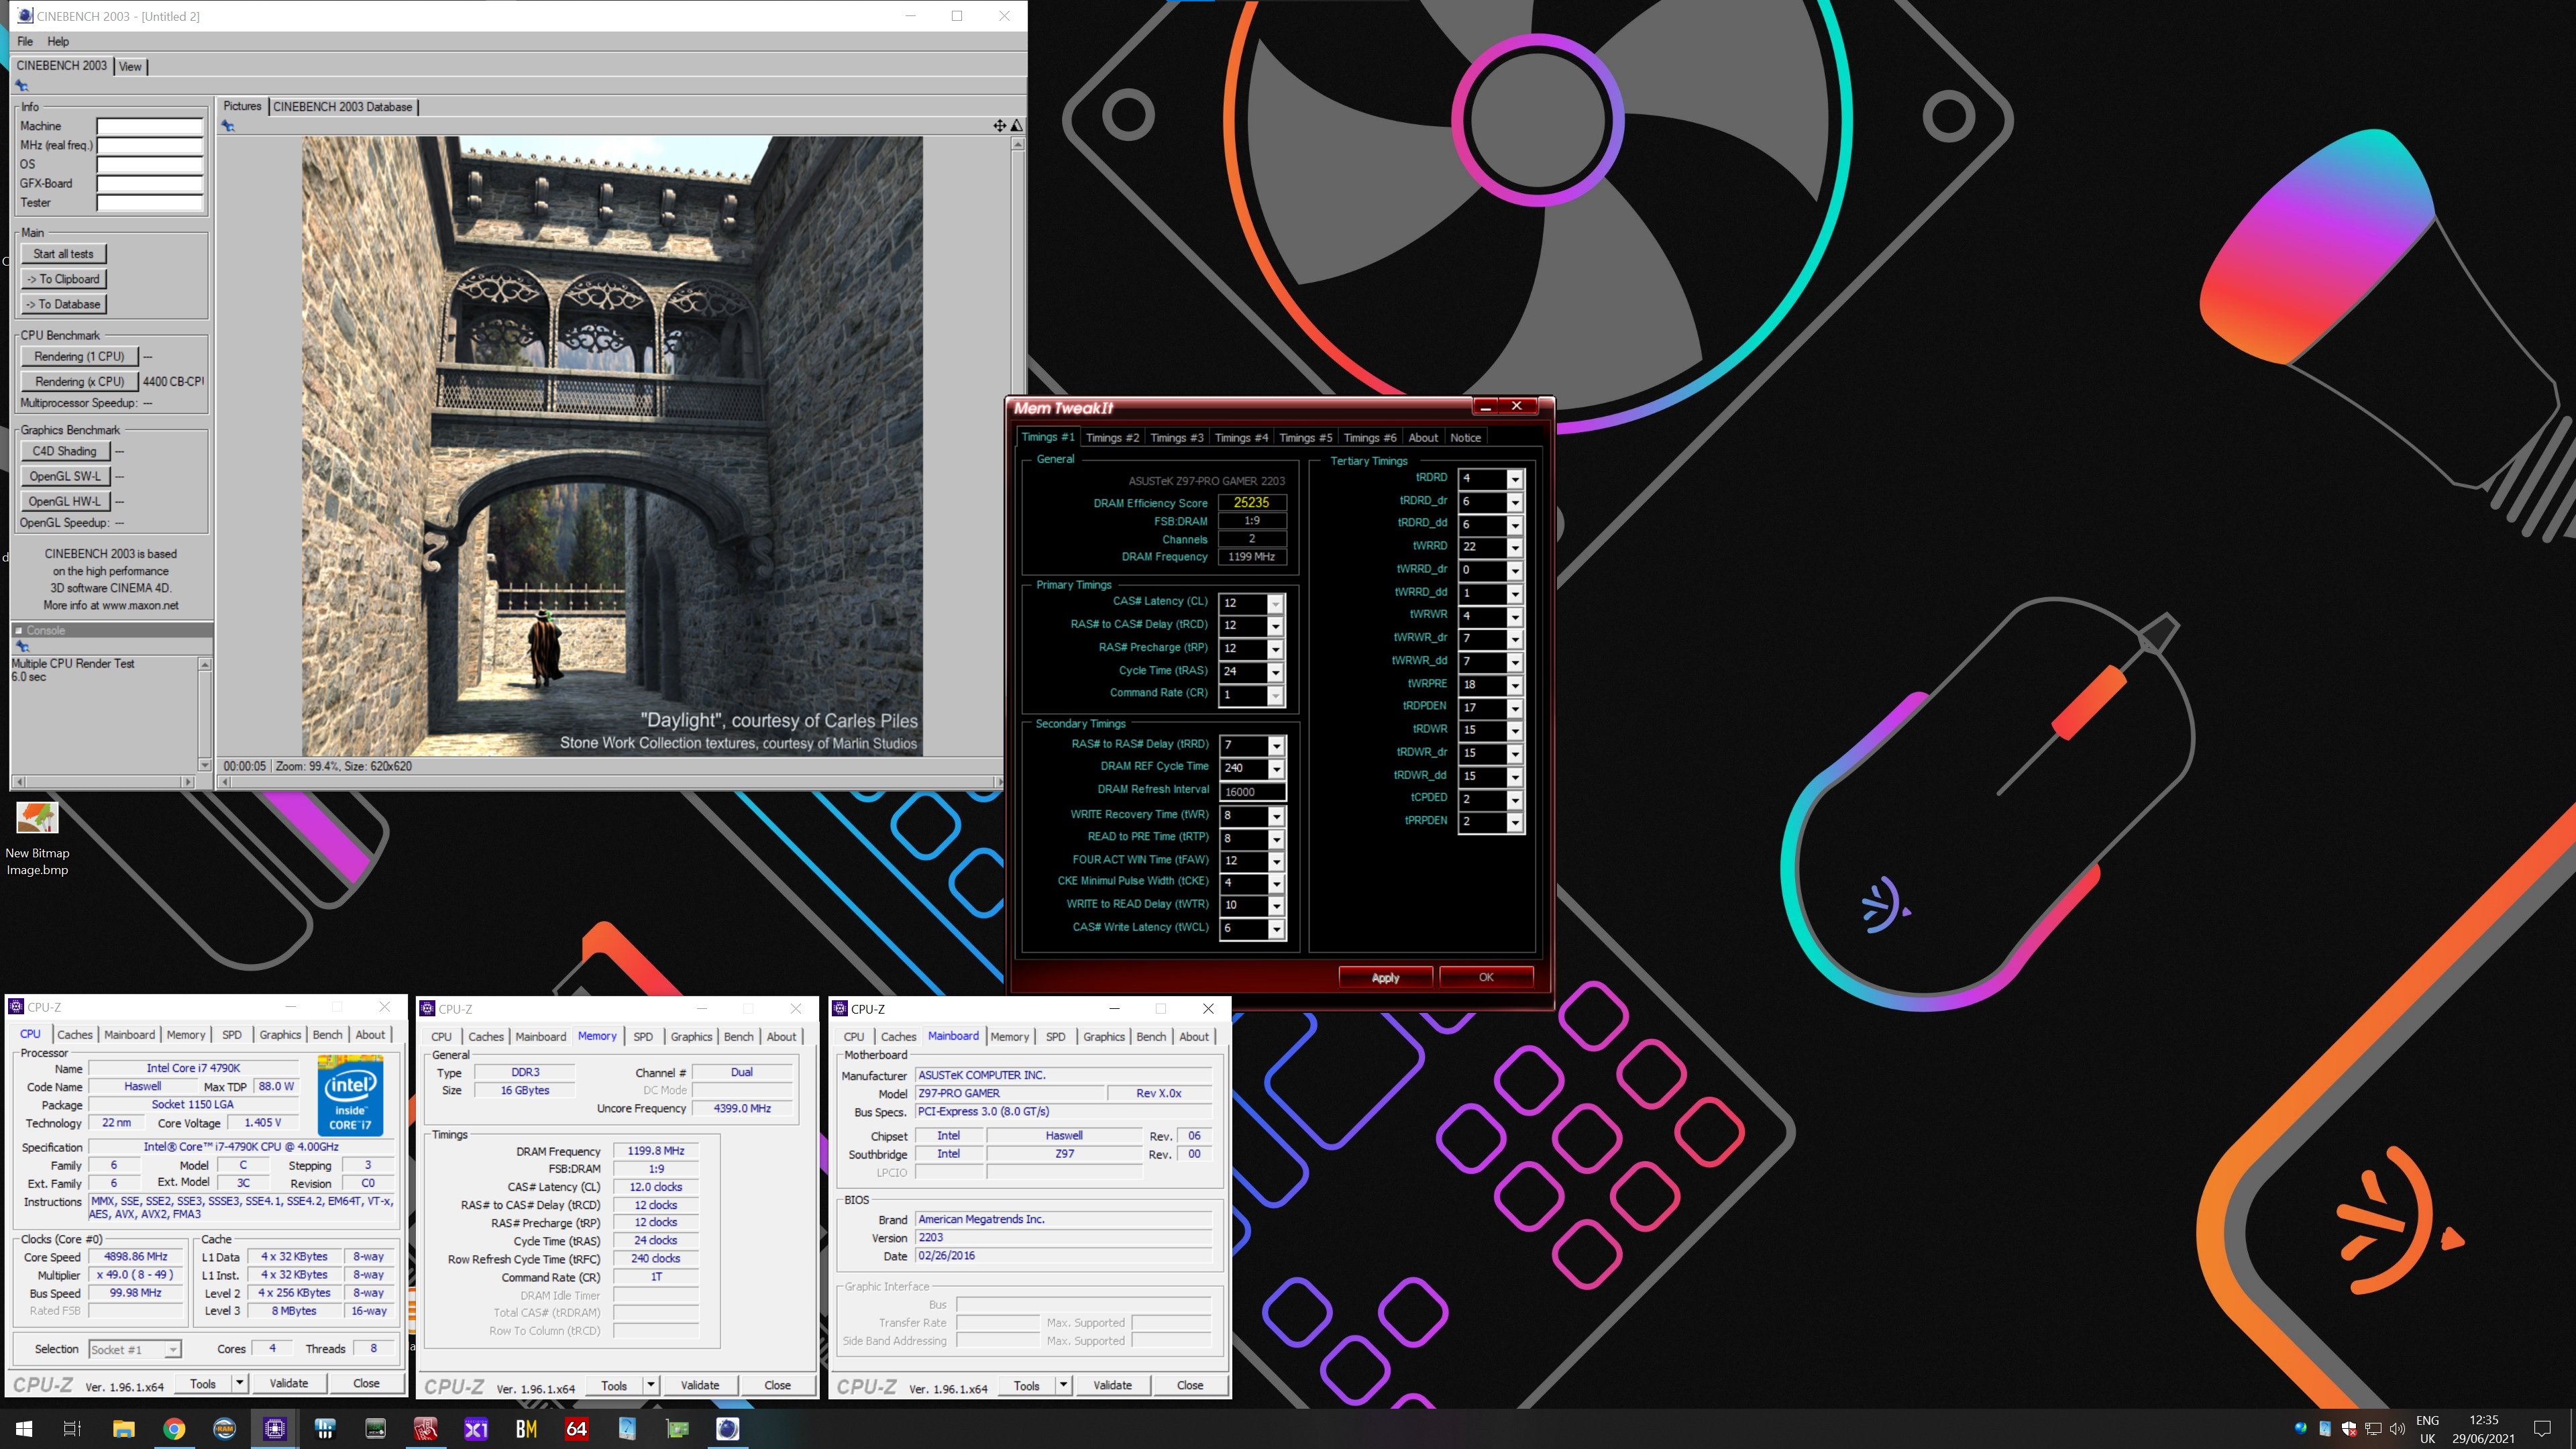Image resolution: width=2576 pixels, height=1449 pixels.
Task: Switch to the CINEBENCH taskbar icon
Action: tap(728, 1428)
